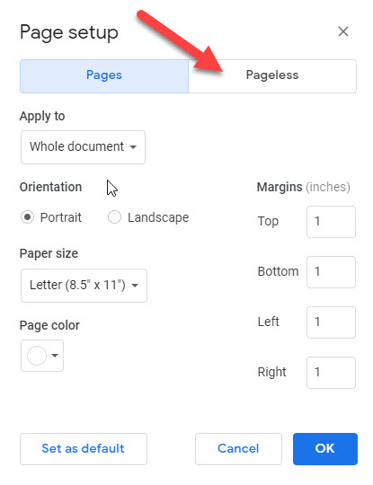Screen dimensions: 373x485
Task: Click Set as default
Action: coord(84,449)
